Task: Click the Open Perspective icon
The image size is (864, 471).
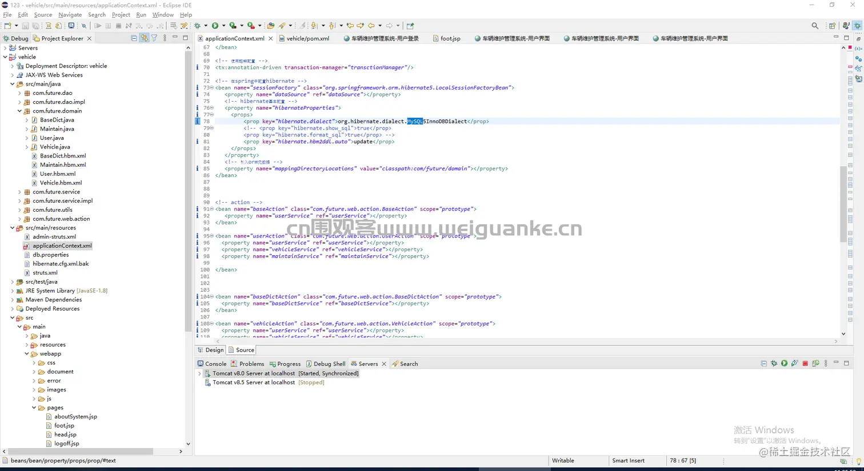Action: click(832, 26)
